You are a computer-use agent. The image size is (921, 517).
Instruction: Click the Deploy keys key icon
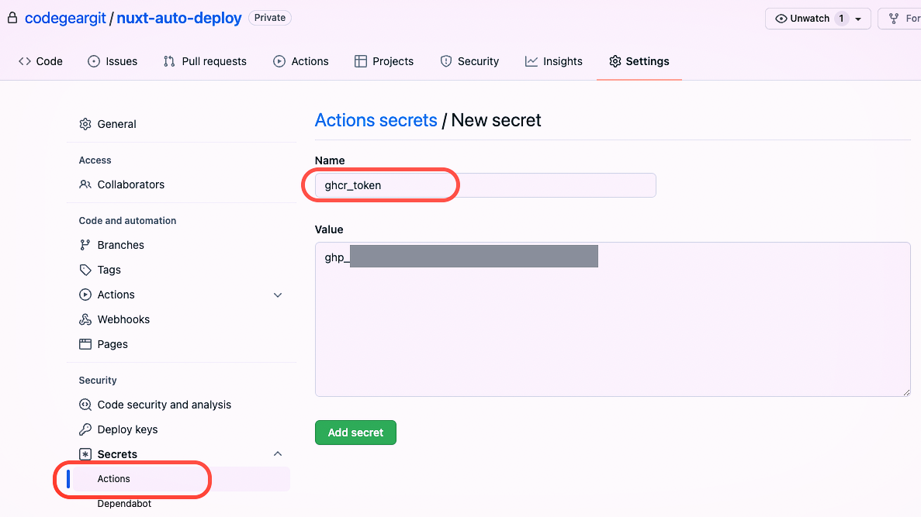click(85, 429)
